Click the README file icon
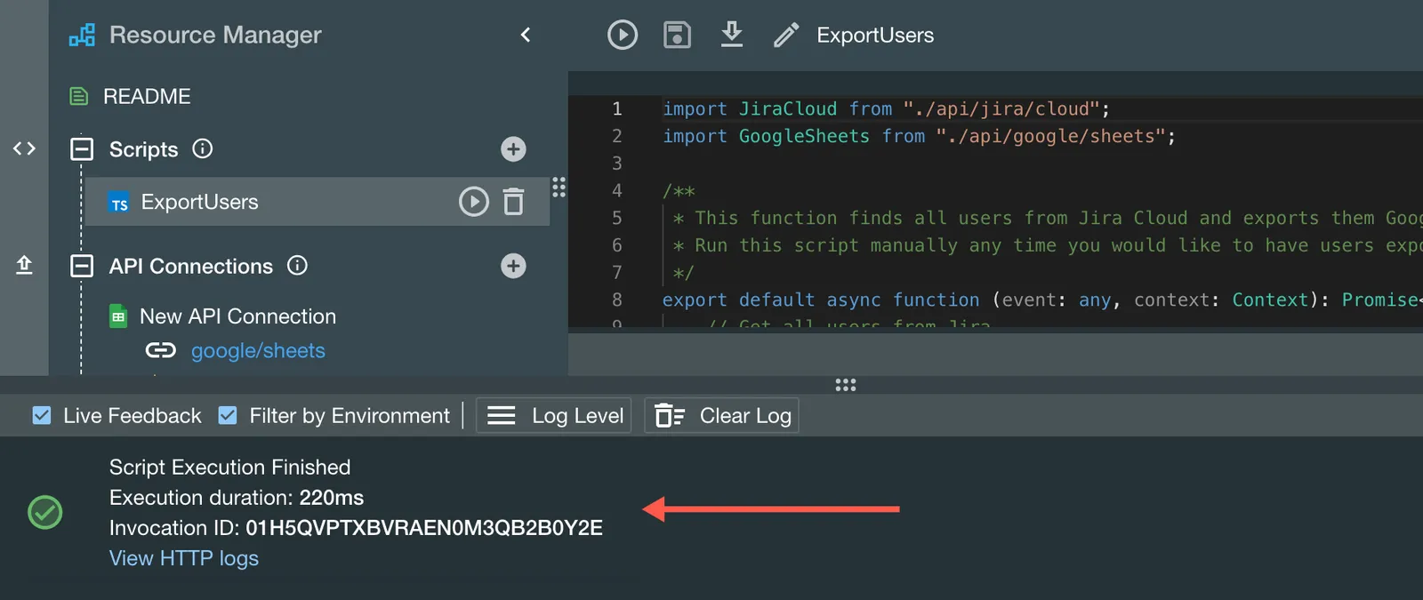This screenshot has width=1423, height=600. coord(79,96)
